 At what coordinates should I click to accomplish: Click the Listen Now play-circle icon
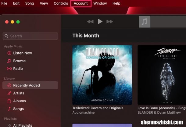coord(9,53)
